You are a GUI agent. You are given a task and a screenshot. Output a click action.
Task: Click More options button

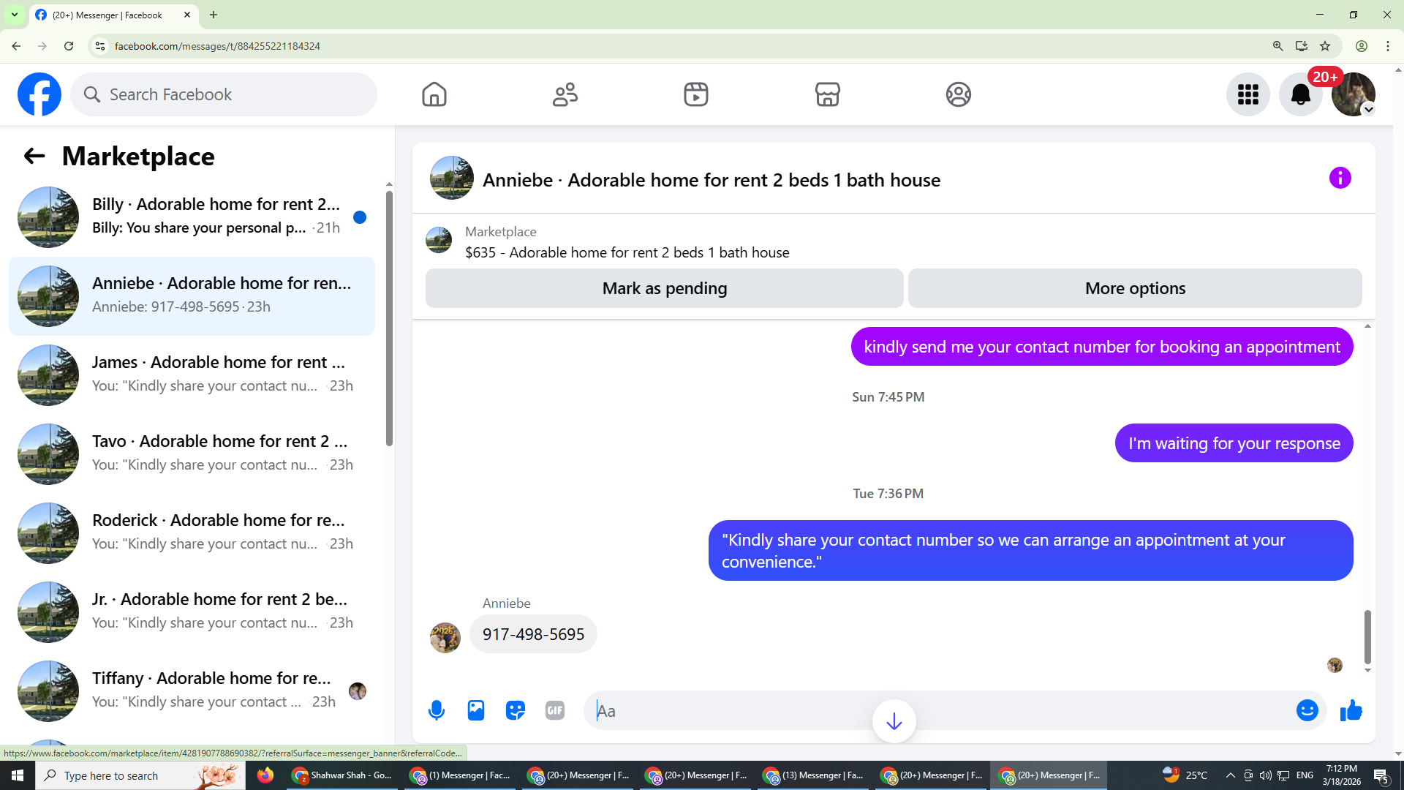point(1135,288)
